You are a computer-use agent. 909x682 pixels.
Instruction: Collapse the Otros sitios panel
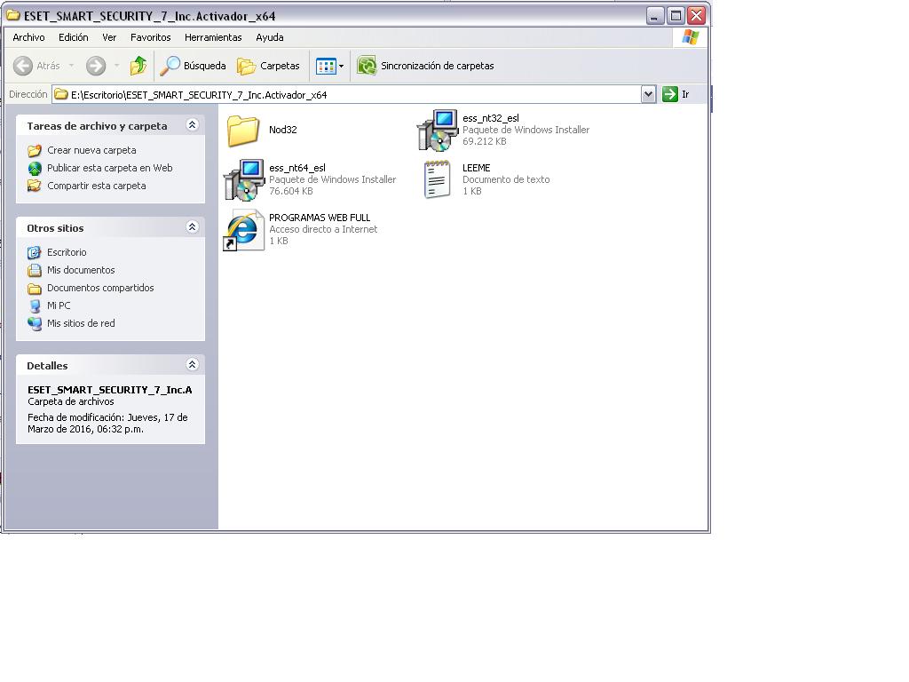coord(193,226)
